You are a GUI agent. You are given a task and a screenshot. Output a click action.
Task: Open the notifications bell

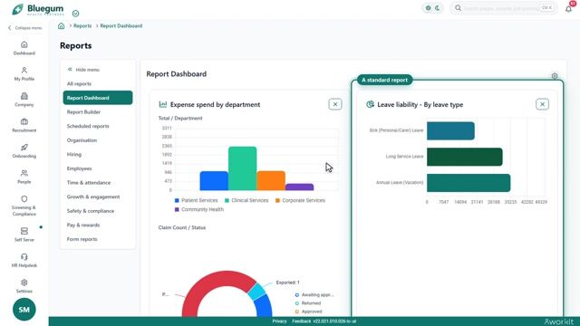tap(568, 8)
